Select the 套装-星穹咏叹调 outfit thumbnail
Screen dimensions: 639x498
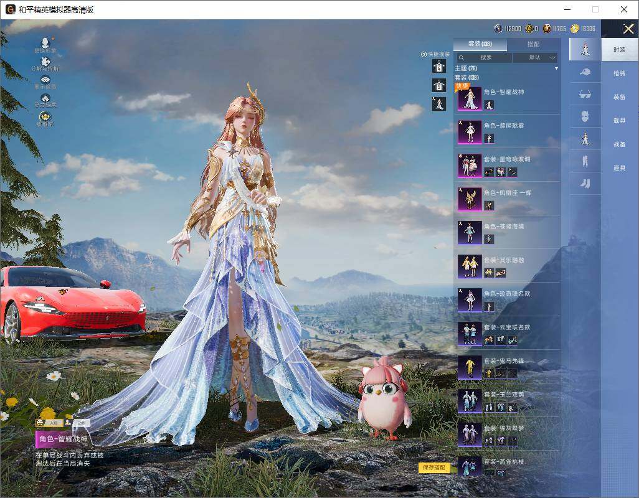(470, 166)
